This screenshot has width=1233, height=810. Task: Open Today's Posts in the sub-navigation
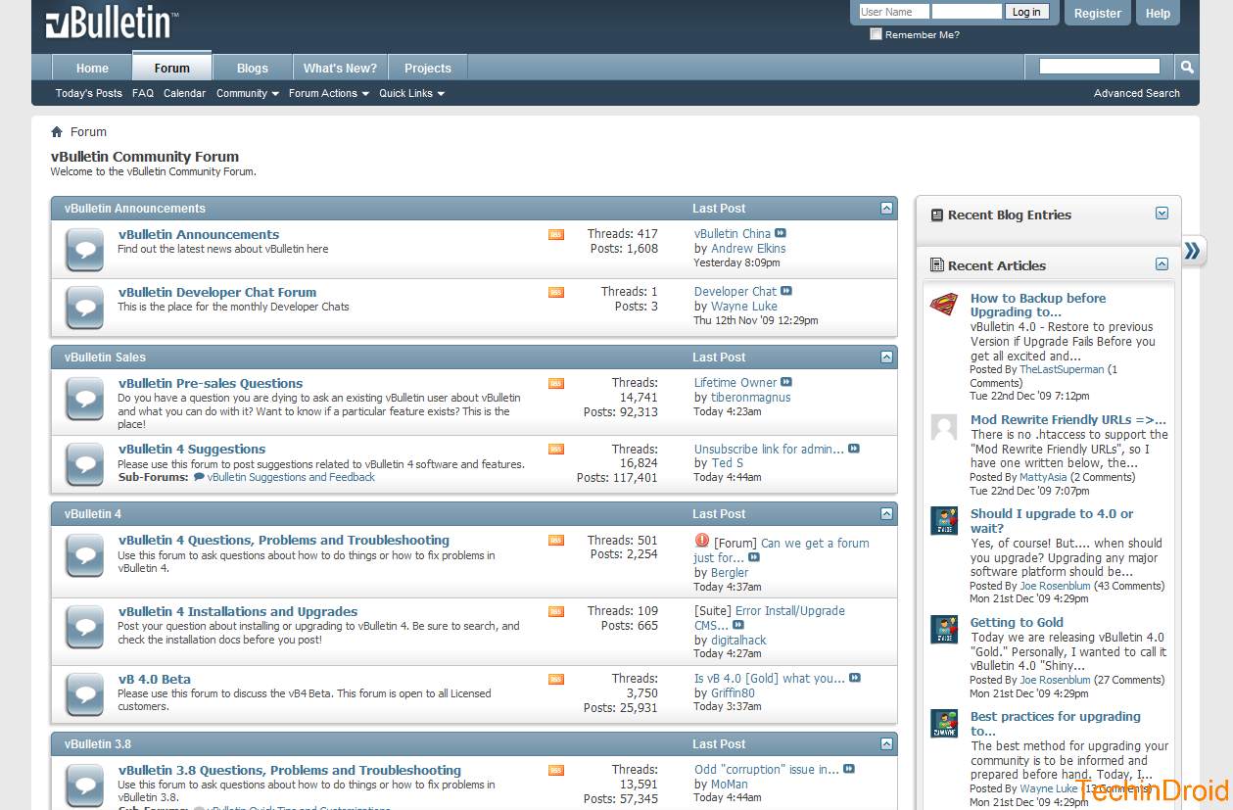click(89, 94)
